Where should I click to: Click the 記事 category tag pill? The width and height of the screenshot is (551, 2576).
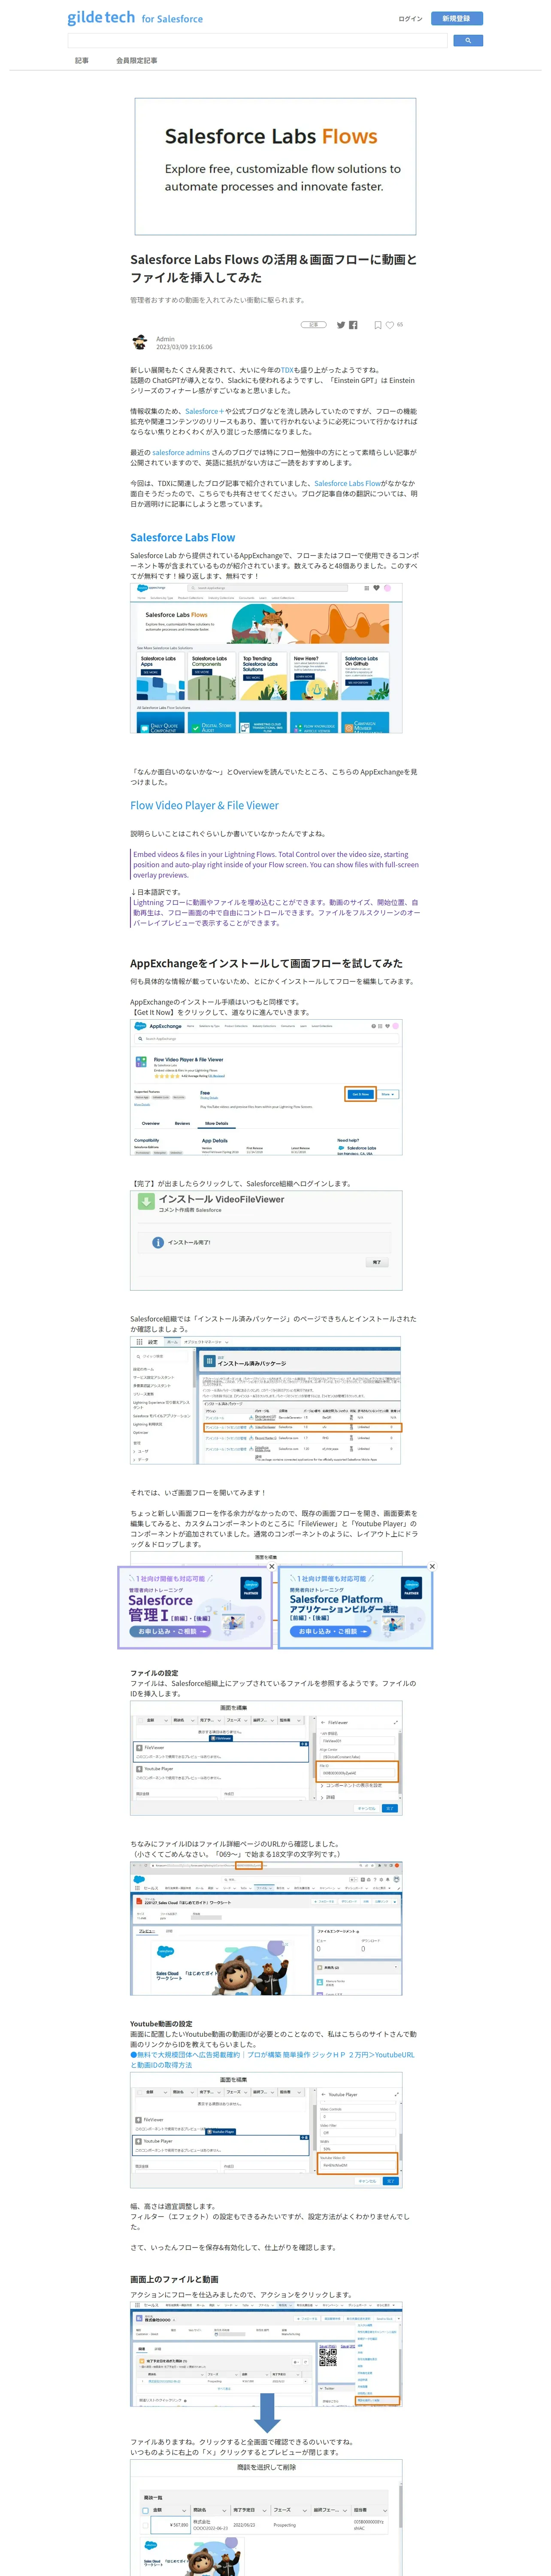tap(314, 325)
